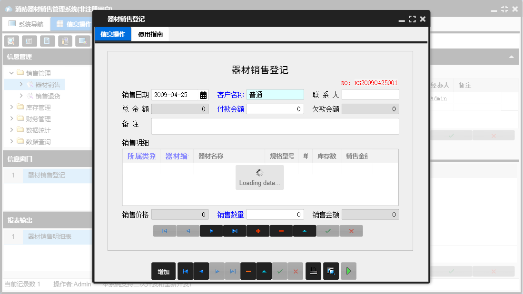The height and width of the screenshot is (294, 523).
Task: Remove a detail row with the minus icon
Action: pos(281,231)
